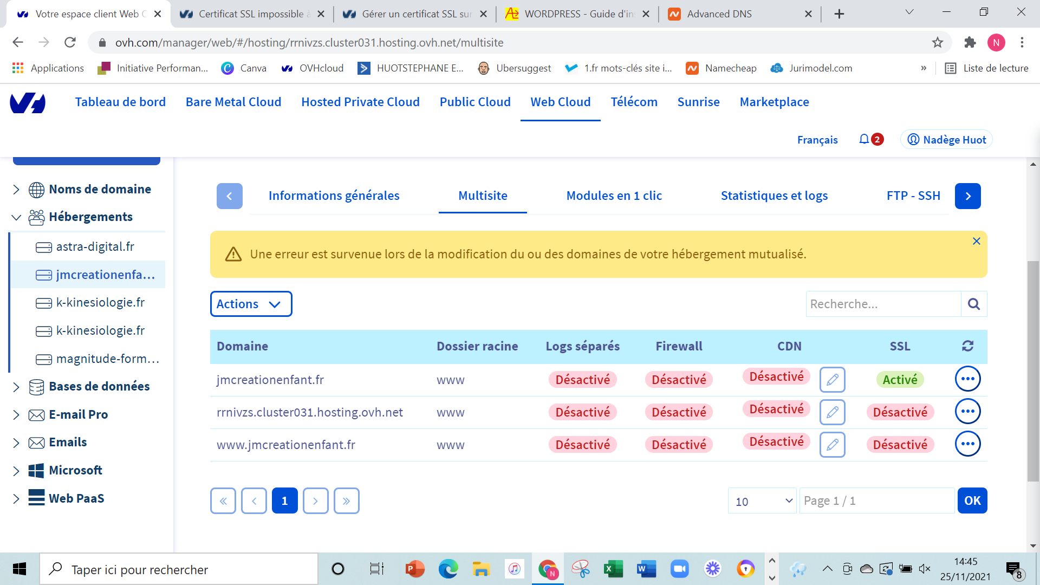Open the items per page dropdown
Viewport: 1040px width, 585px height.
(762, 501)
